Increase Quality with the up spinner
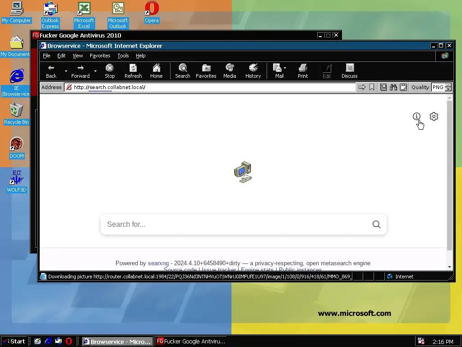The image size is (462, 347). click(x=448, y=85)
